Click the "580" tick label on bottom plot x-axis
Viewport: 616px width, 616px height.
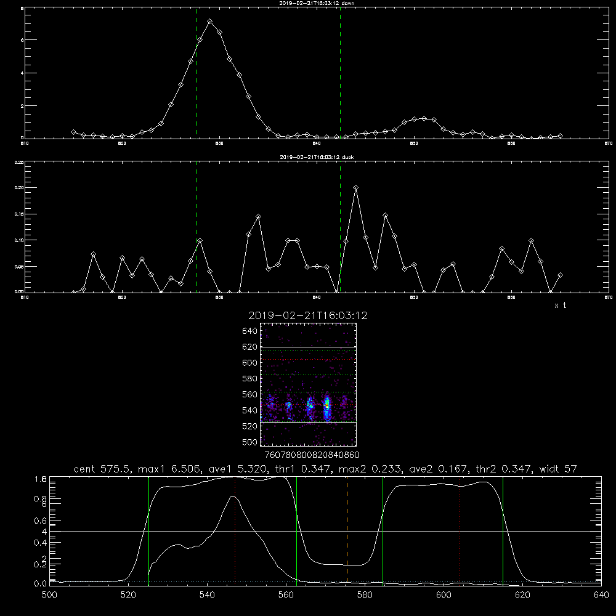[x=365, y=595]
